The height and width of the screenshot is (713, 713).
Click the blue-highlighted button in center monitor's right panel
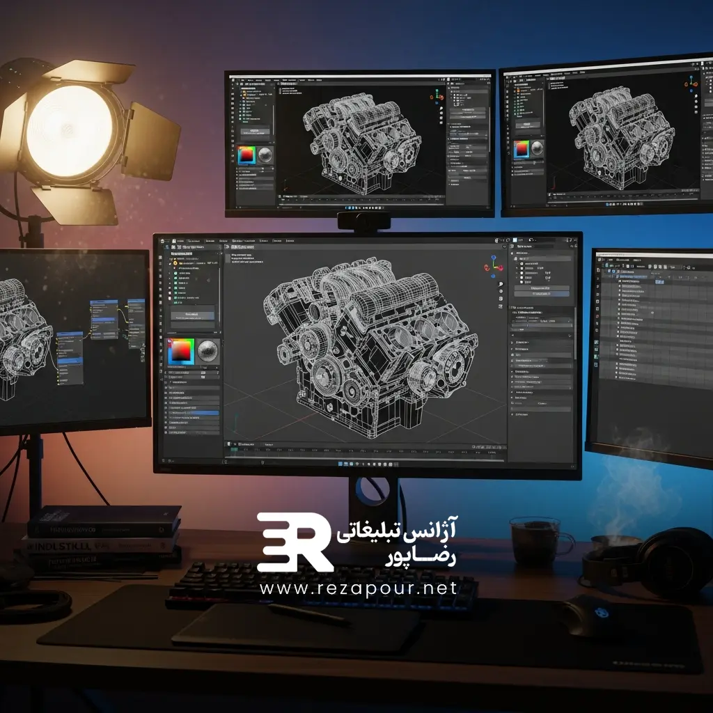(x=542, y=294)
